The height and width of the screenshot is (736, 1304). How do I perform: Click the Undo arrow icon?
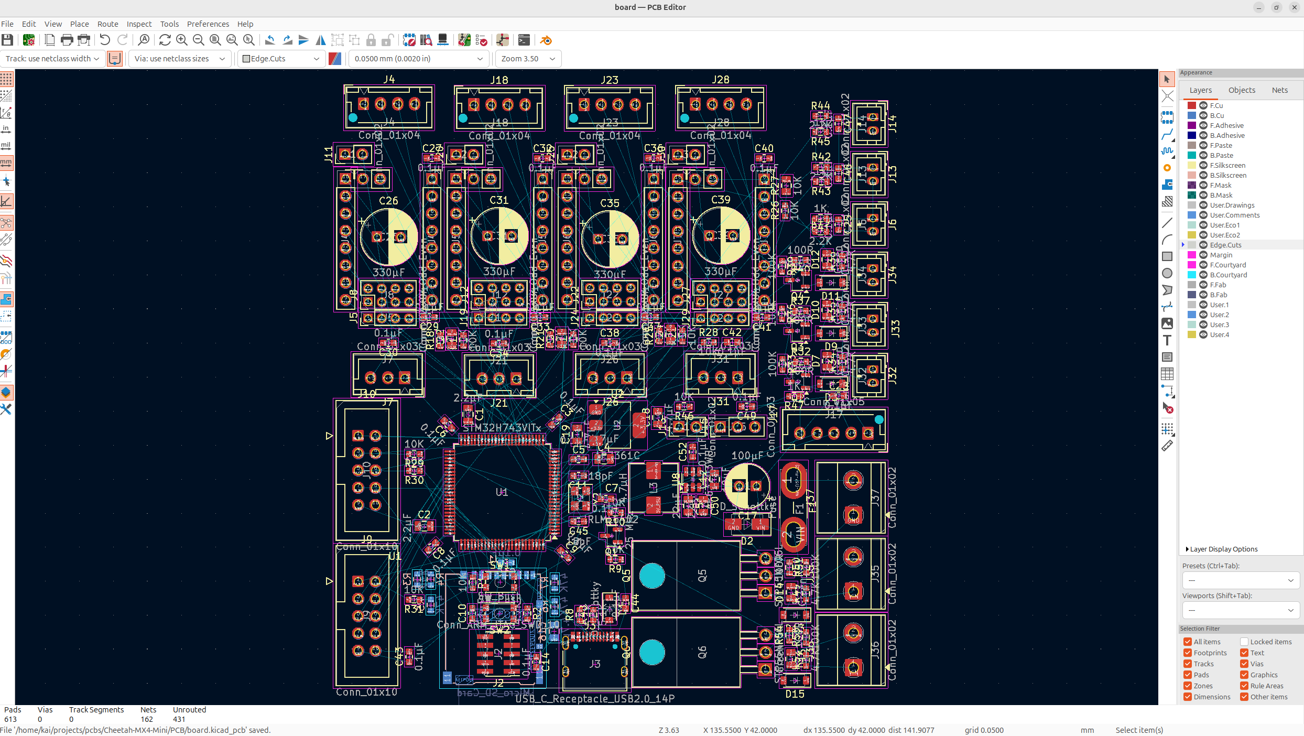tap(105, 40)
